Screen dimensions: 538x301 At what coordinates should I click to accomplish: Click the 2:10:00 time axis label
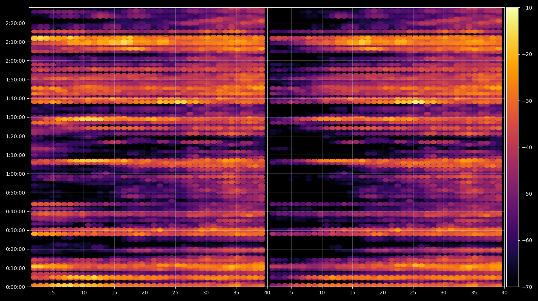(x=15, y=42)
